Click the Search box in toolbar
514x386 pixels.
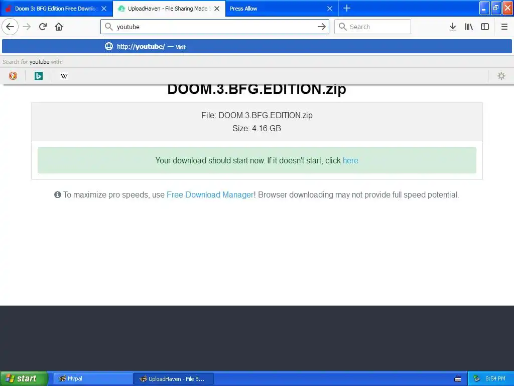(372, 27)
